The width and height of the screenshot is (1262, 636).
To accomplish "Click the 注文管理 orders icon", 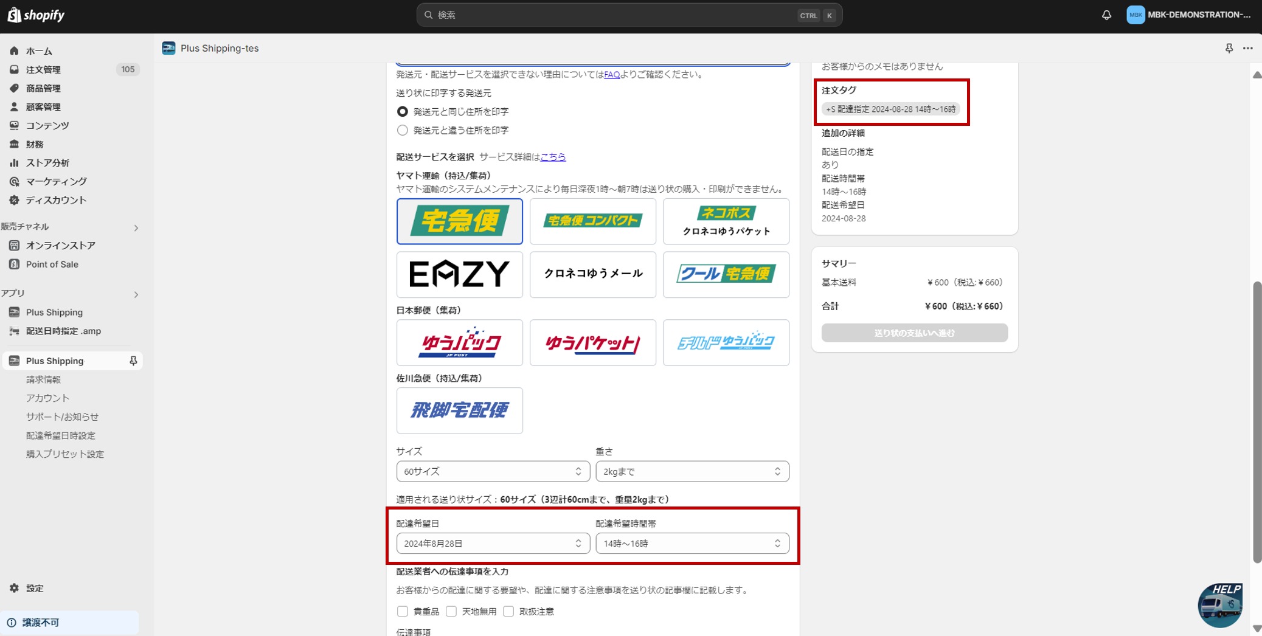I will (14, 69).
